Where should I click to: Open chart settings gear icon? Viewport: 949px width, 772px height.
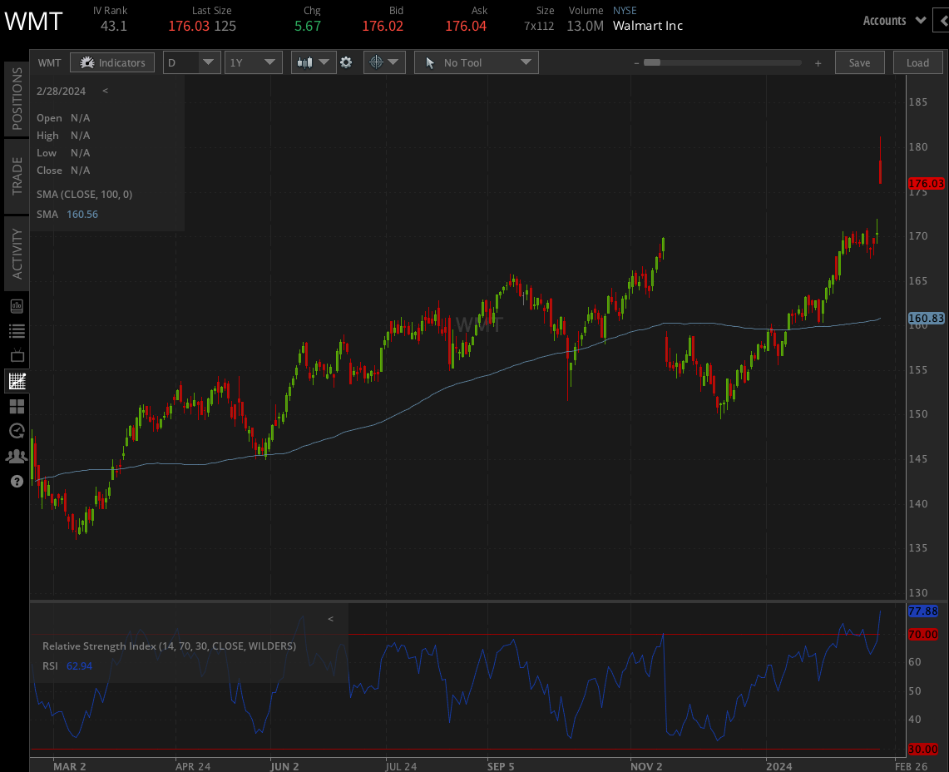[x=346, y=62]
